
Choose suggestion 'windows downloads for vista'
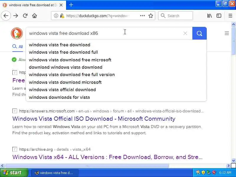click(59, 97)
